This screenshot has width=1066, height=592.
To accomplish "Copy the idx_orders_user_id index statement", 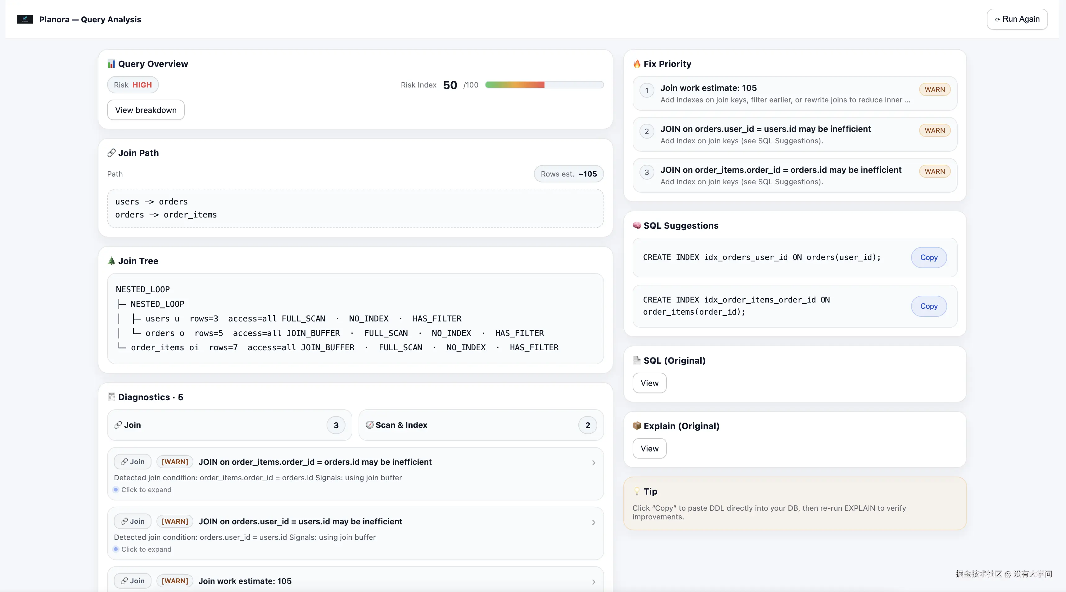I will pyautogui.click(x=928, y=258).
